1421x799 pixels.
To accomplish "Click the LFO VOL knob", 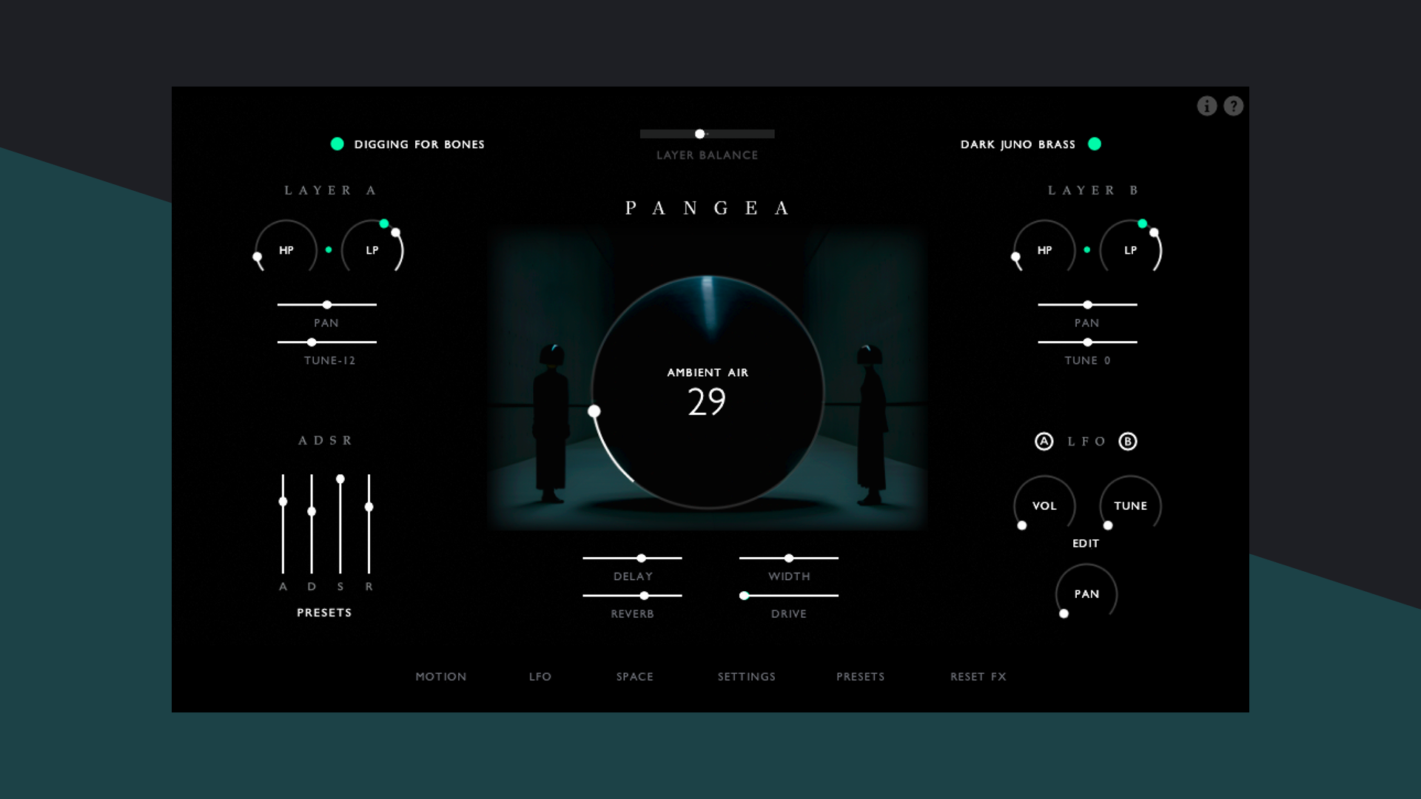I will [x=1044, y=506].
